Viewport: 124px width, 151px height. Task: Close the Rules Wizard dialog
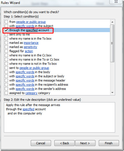[116, 2]
